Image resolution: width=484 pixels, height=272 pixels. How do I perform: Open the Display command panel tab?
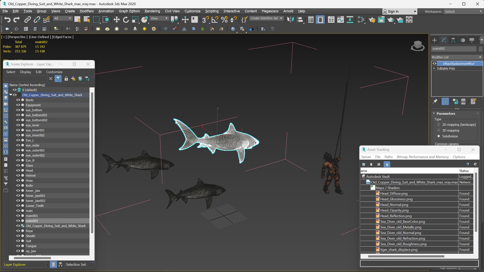point(472,40)
